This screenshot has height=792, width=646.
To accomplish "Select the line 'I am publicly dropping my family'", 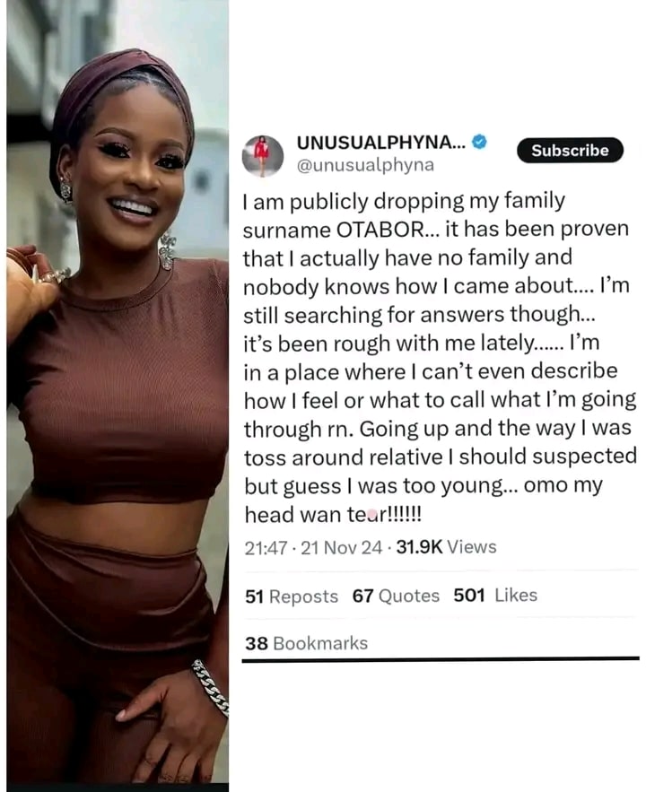I will pyautogui.click(x=404, y=202).
